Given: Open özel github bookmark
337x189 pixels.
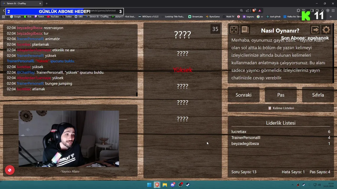Looking at the screenshot, I should [274, 17].
